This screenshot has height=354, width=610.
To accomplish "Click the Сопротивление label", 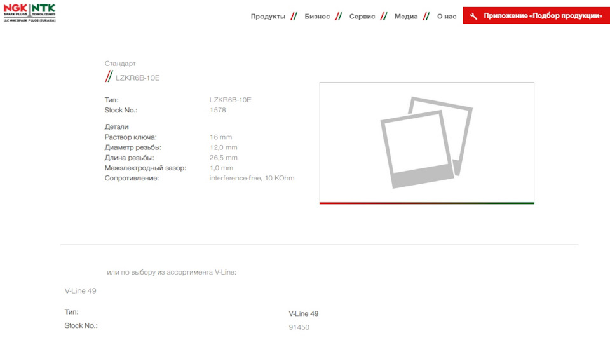I will point(132,178).
